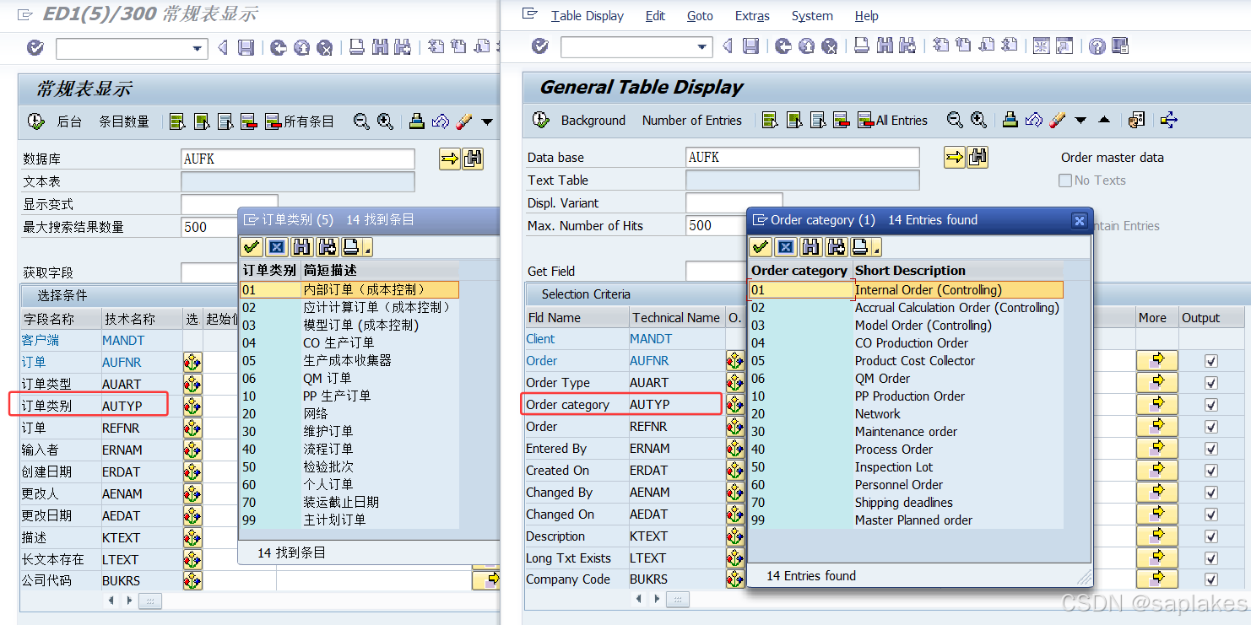Open the command field dropdown in Chinese window

198,48
